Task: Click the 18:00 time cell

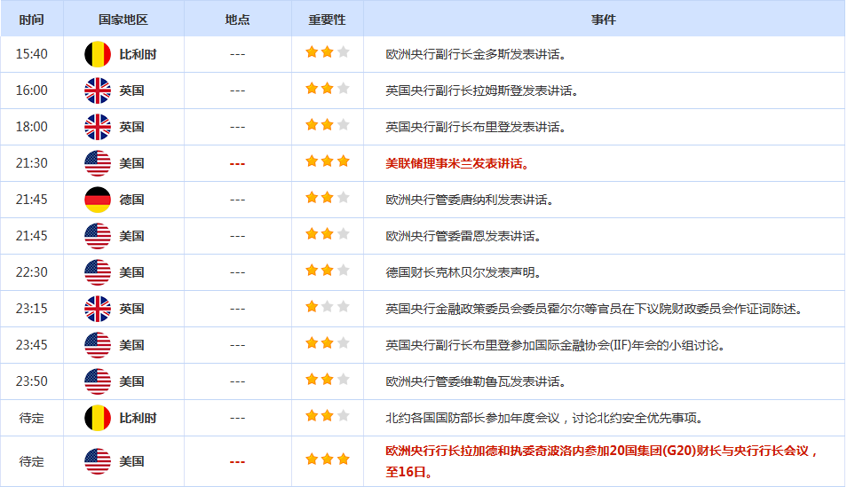Action: [31, 127]
